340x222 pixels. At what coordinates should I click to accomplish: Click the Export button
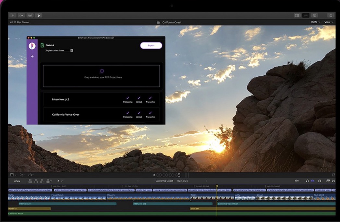[151, 45]
